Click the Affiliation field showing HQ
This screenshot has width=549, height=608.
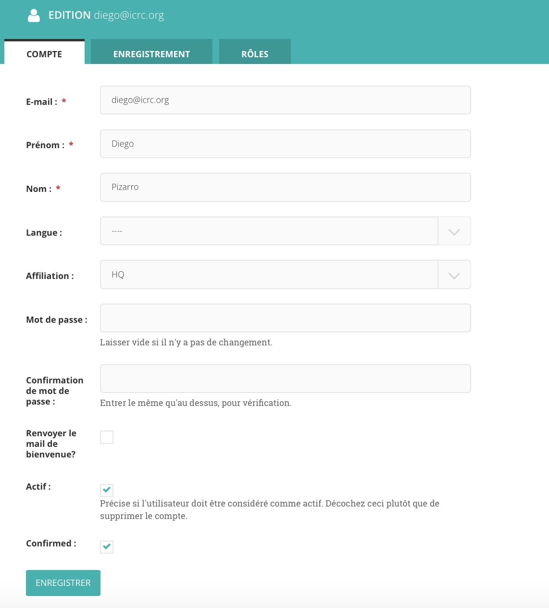point(269,275)
